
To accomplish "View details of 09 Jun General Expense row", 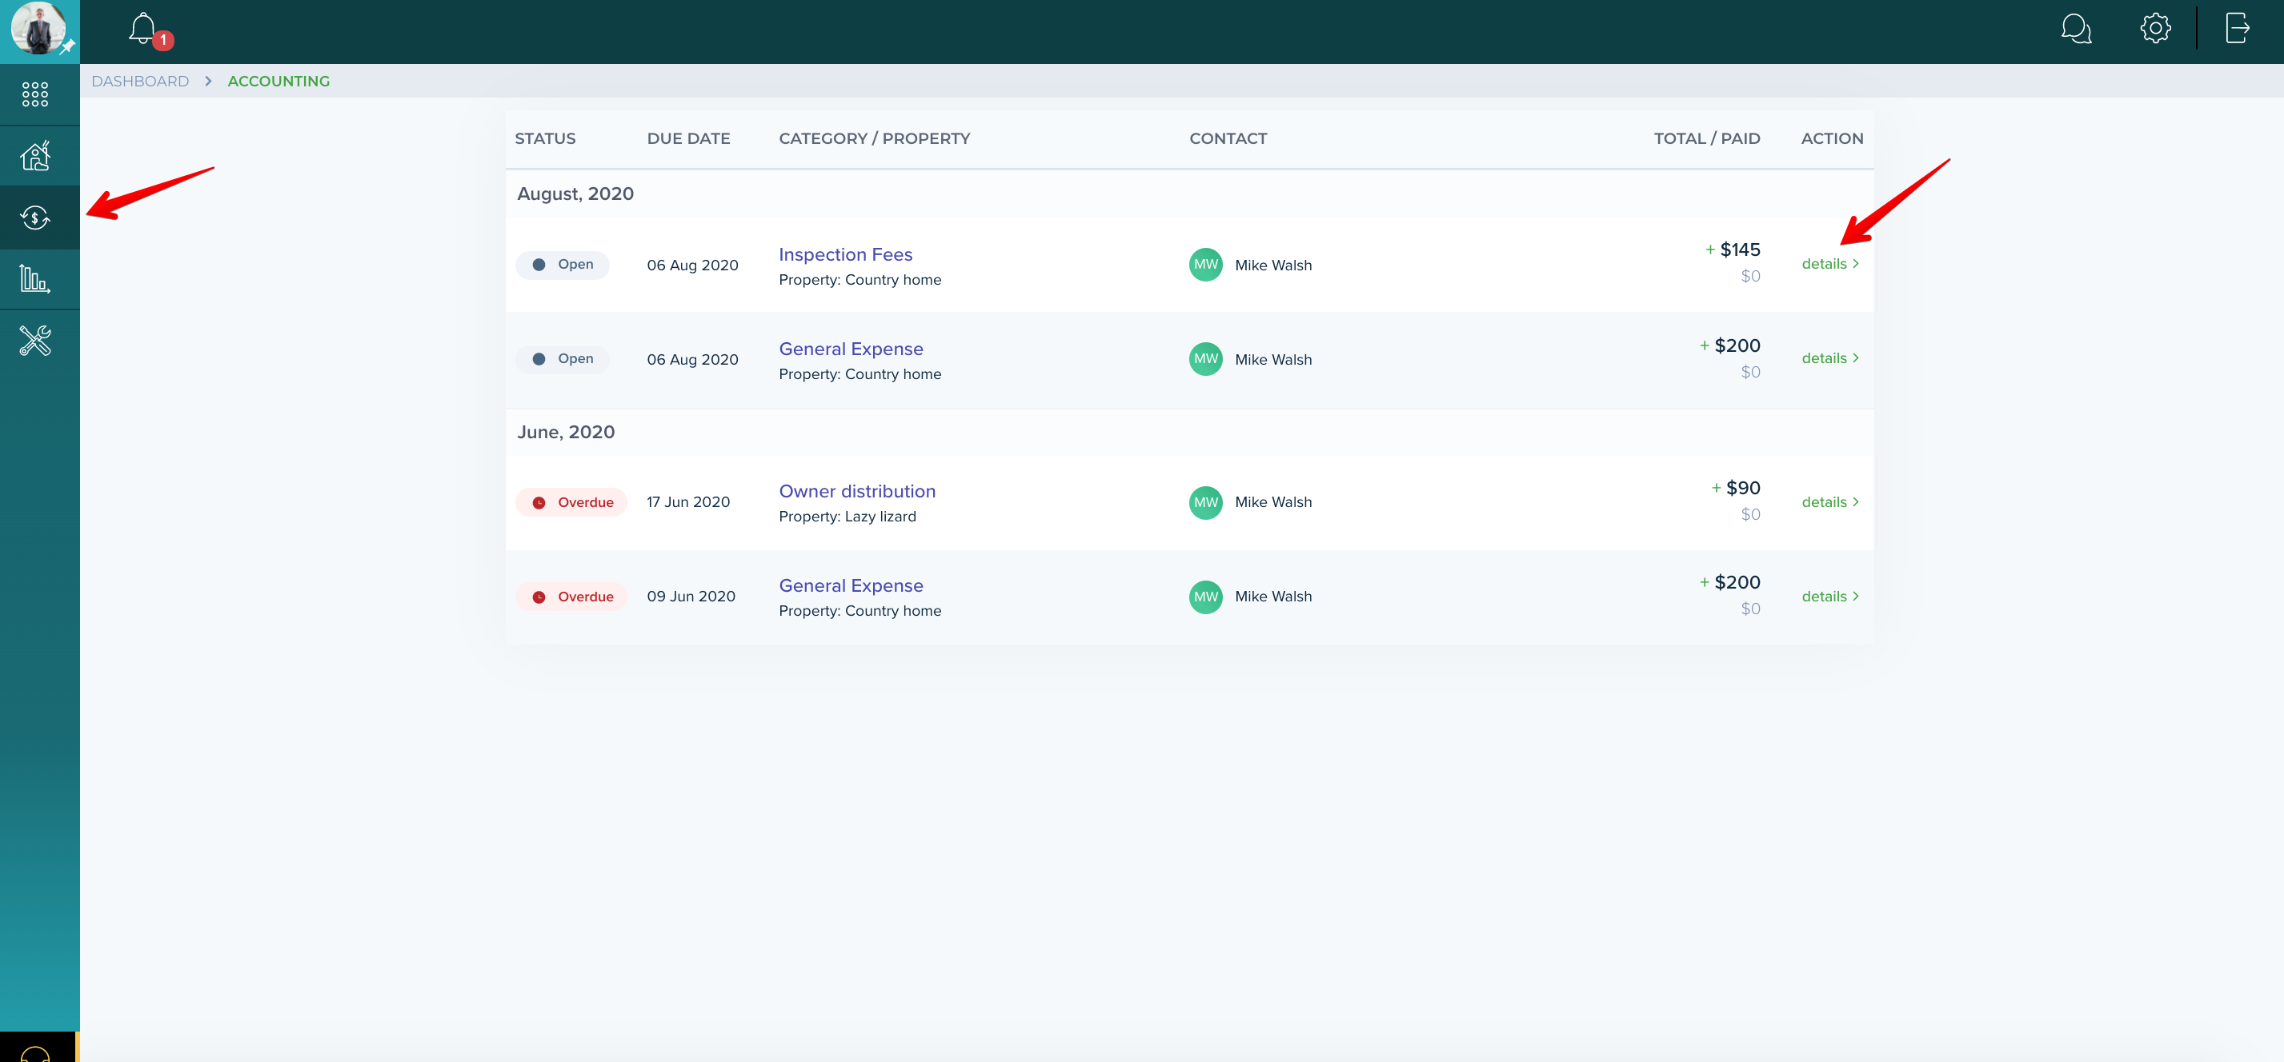I will 1830,596.
